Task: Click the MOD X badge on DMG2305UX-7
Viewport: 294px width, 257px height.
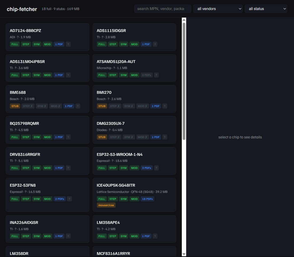Action: [142, 137]
